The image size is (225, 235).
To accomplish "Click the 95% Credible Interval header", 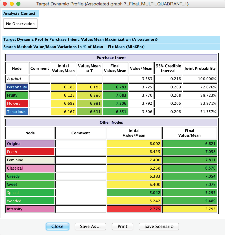I will tap(168, 68).
